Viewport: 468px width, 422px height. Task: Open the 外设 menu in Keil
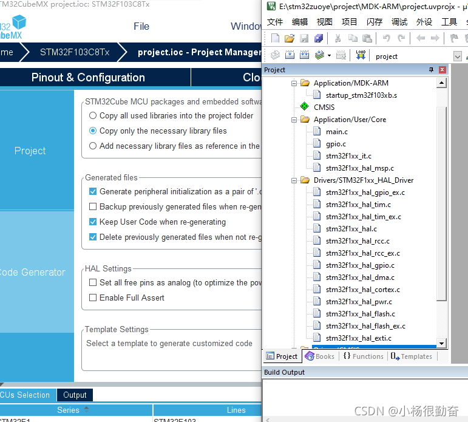(424, 22)
